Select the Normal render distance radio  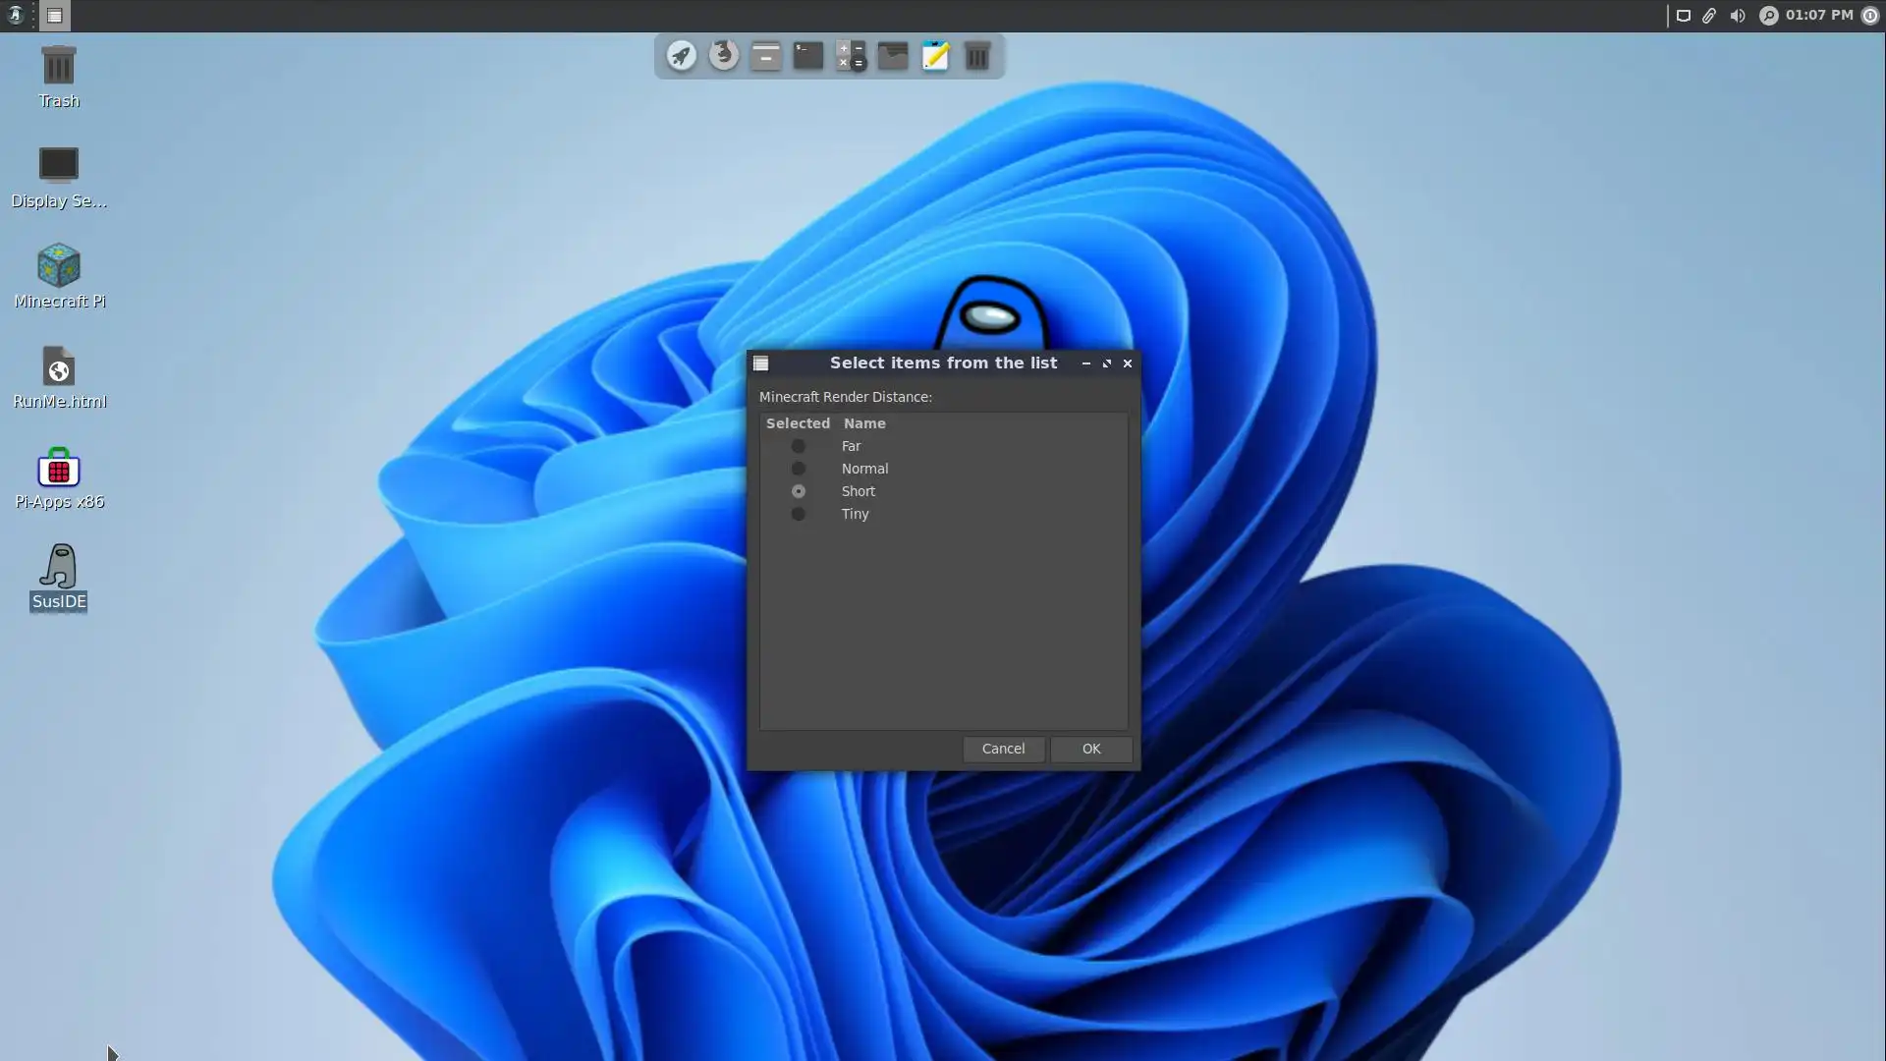799,469
